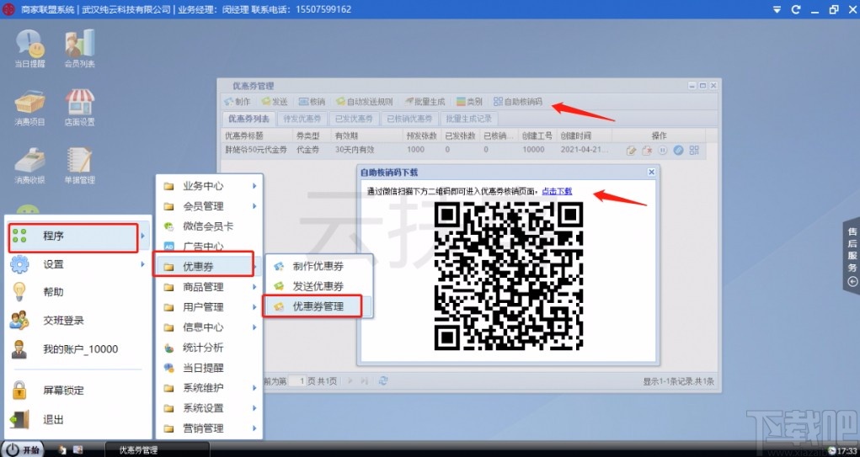This screenshot has width=860, height=457.
Task: Open the 会员列表 desktop icon
Action: click(79, 49)
